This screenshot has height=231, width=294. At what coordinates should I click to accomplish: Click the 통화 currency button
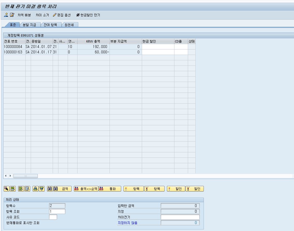pos(110,189)
